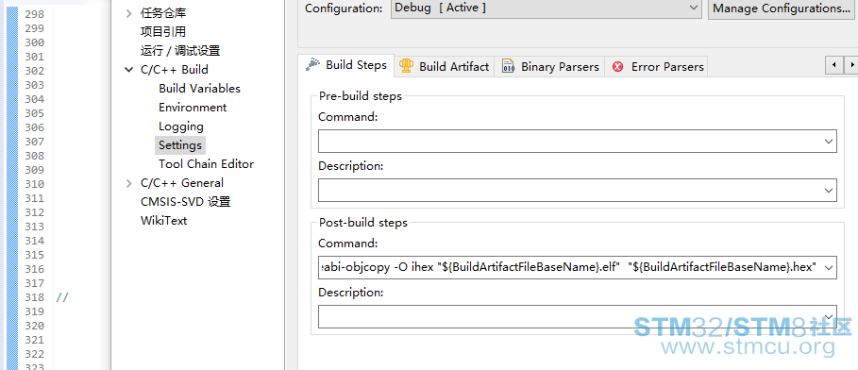The height and width of the screenshot is (370, 858).
Task: Click the Build Artifact trophy icon
Action: 406,66
